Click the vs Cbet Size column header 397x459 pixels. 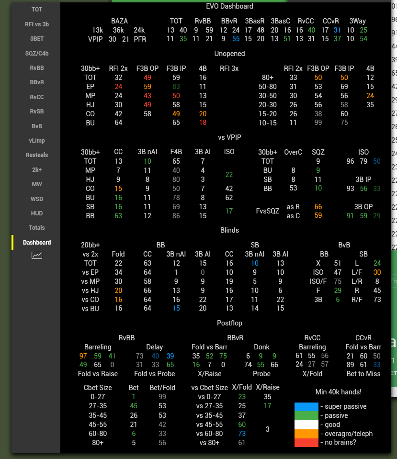(x=209, y=388)
